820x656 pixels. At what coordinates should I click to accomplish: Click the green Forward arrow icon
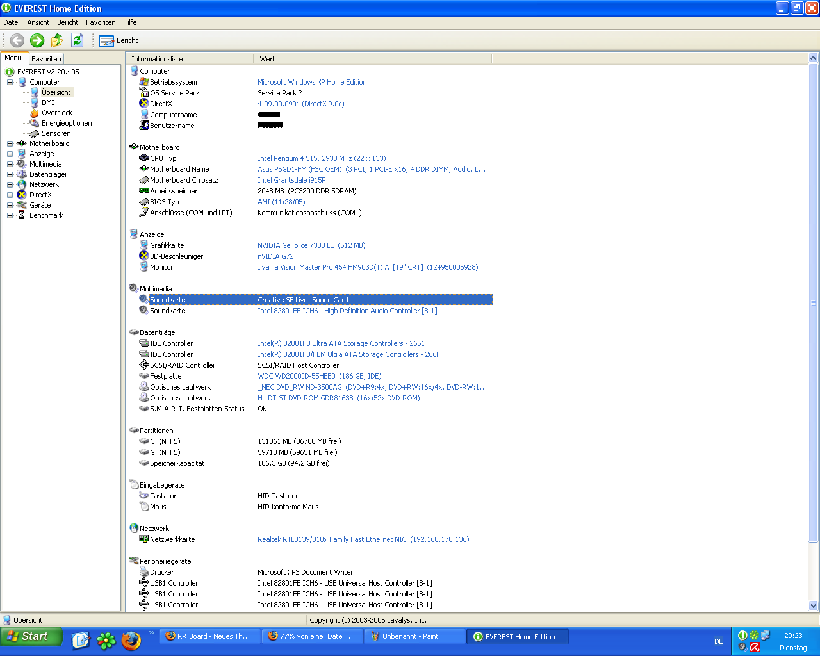click(37, 40)
